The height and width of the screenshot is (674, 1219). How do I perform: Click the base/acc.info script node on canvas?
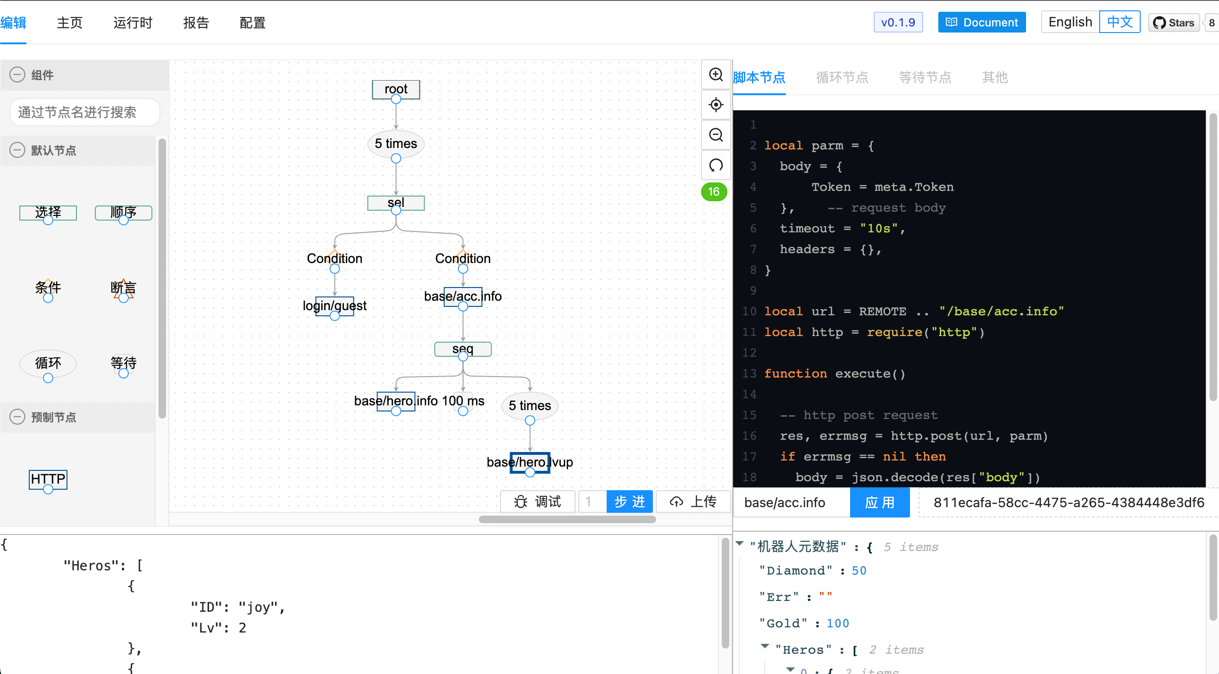[x=463, y=296]
